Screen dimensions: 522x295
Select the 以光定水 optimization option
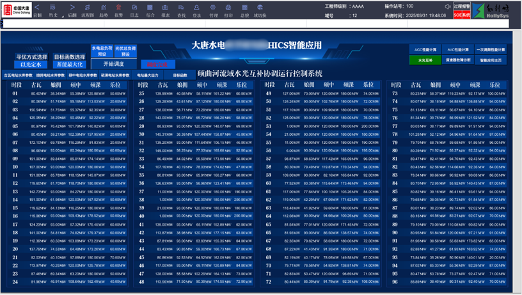tap(31, 64)
